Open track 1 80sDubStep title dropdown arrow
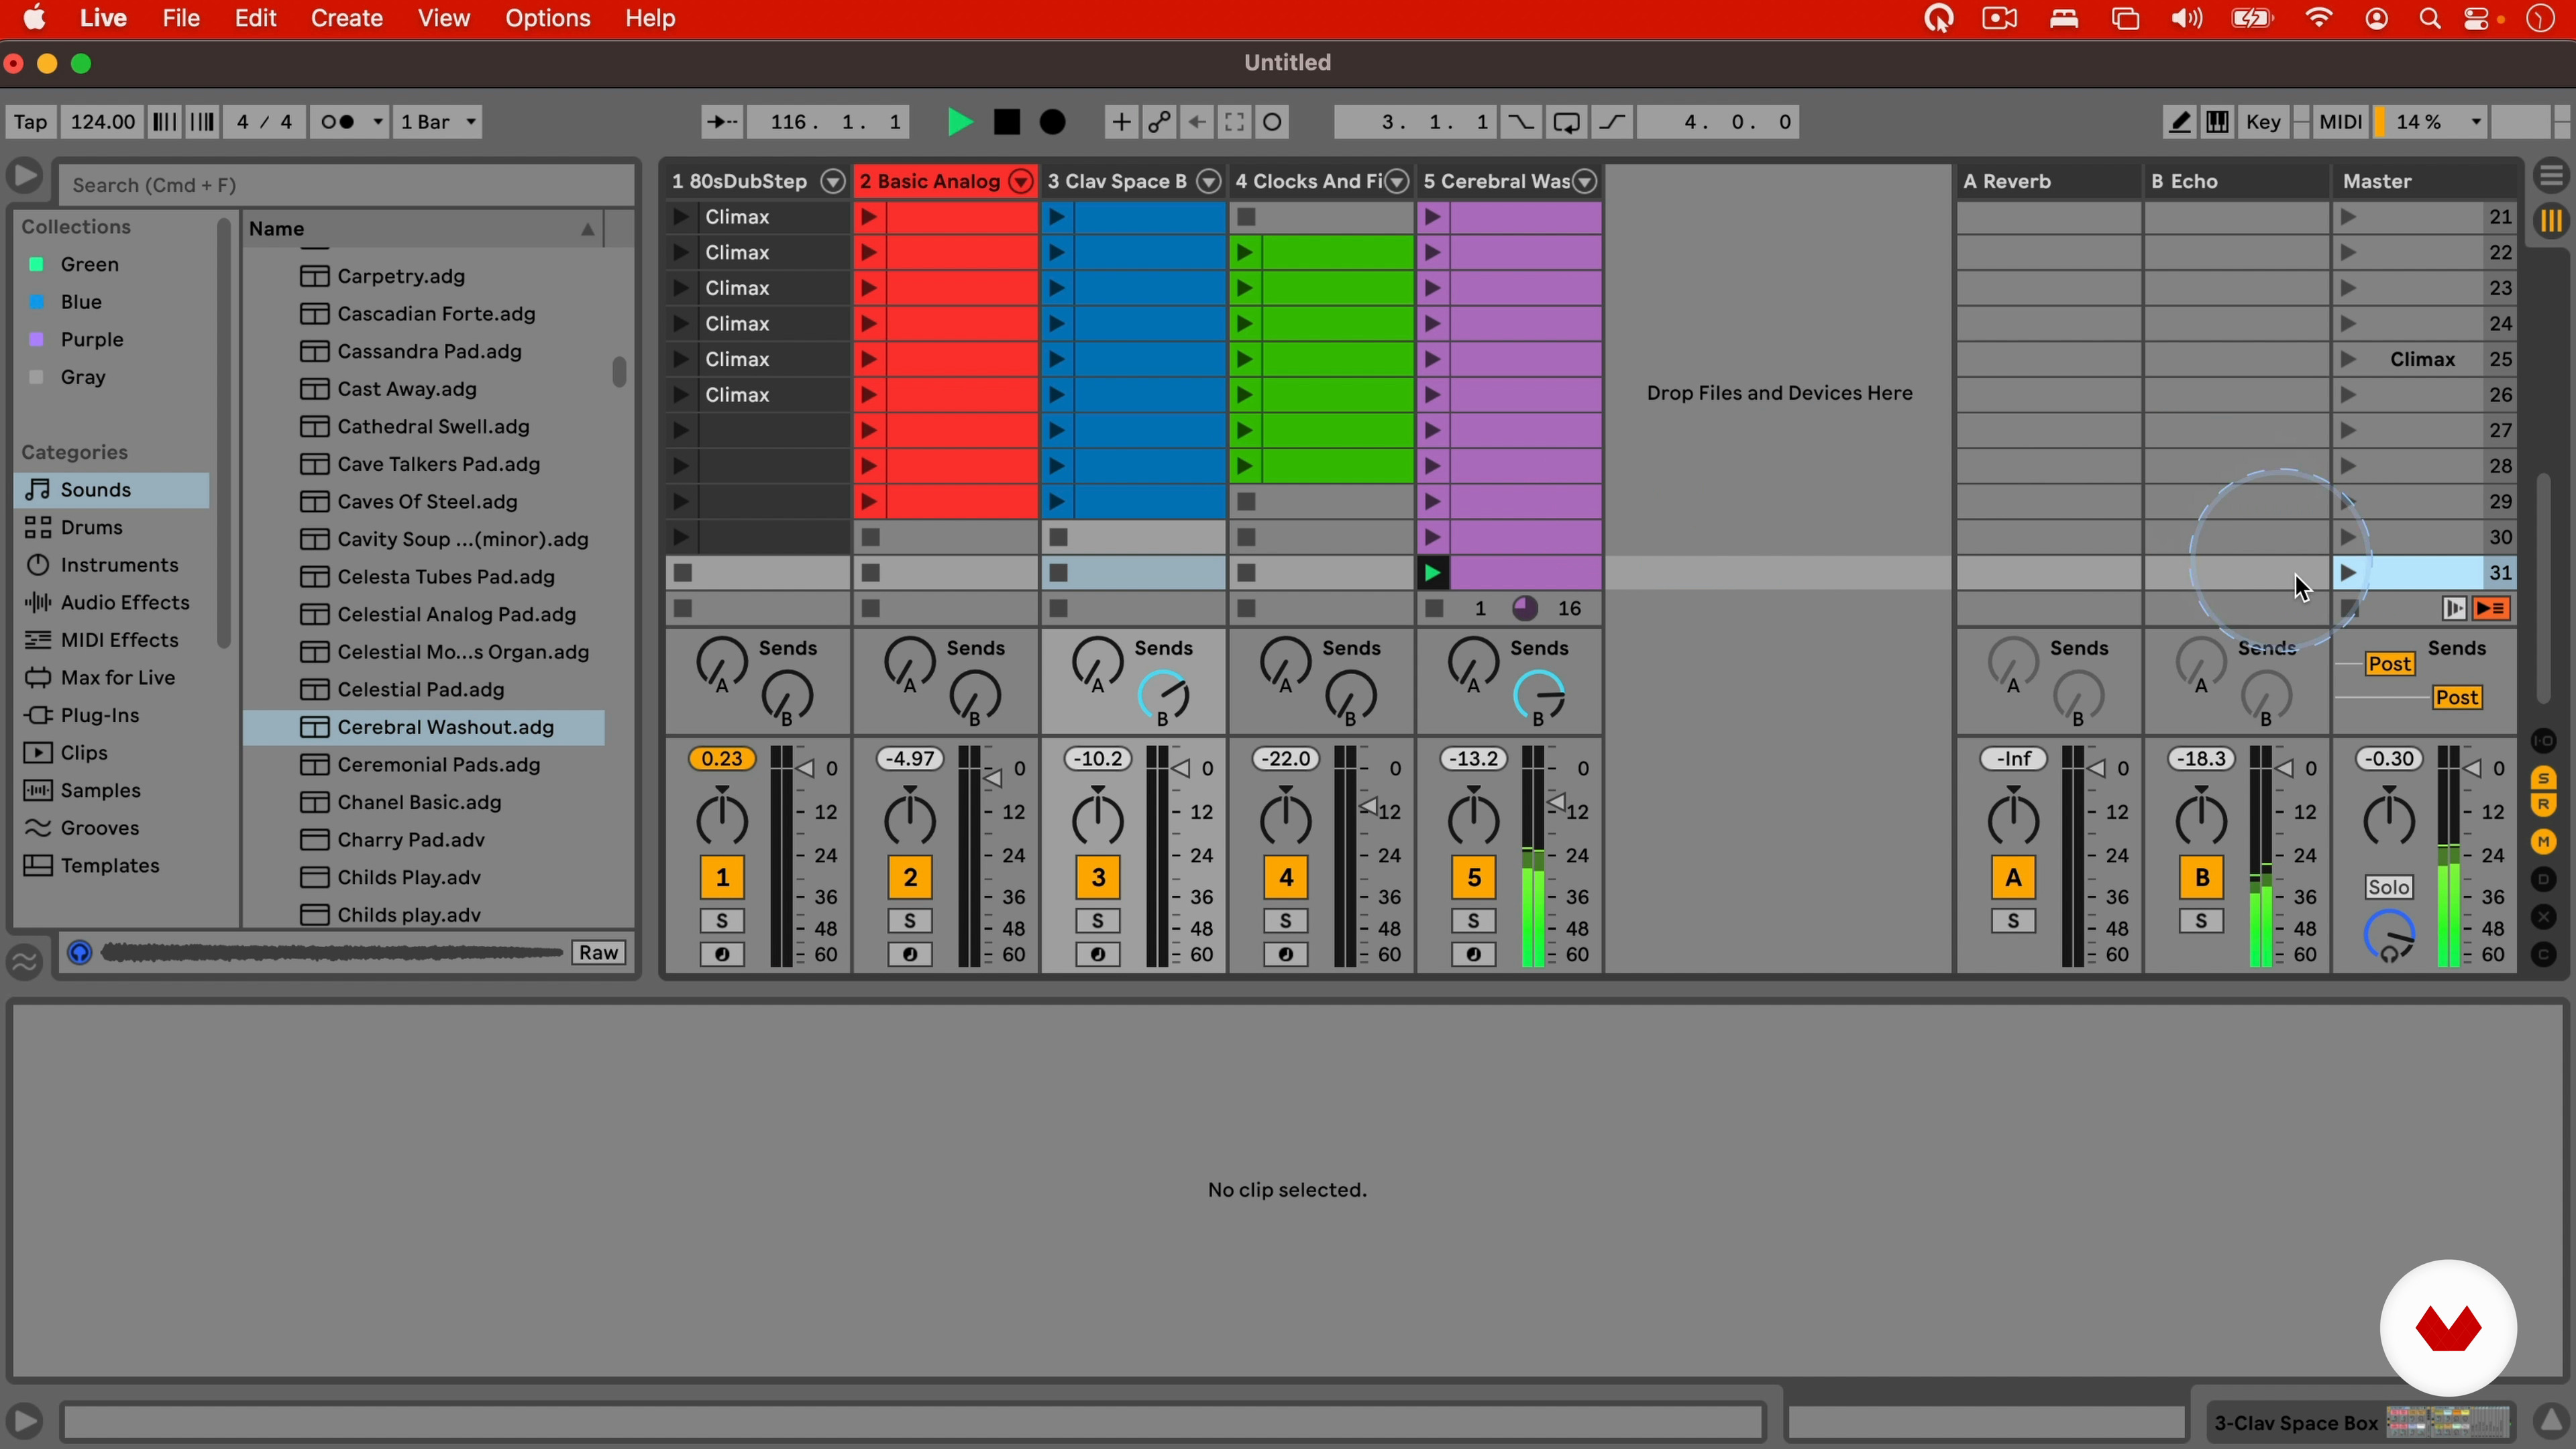Image resolution: width=2576 pixels, height=1449 pixels. [832, 181]
